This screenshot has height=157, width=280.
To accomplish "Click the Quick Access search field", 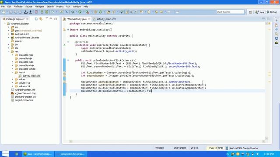I will tap(230, 12).
